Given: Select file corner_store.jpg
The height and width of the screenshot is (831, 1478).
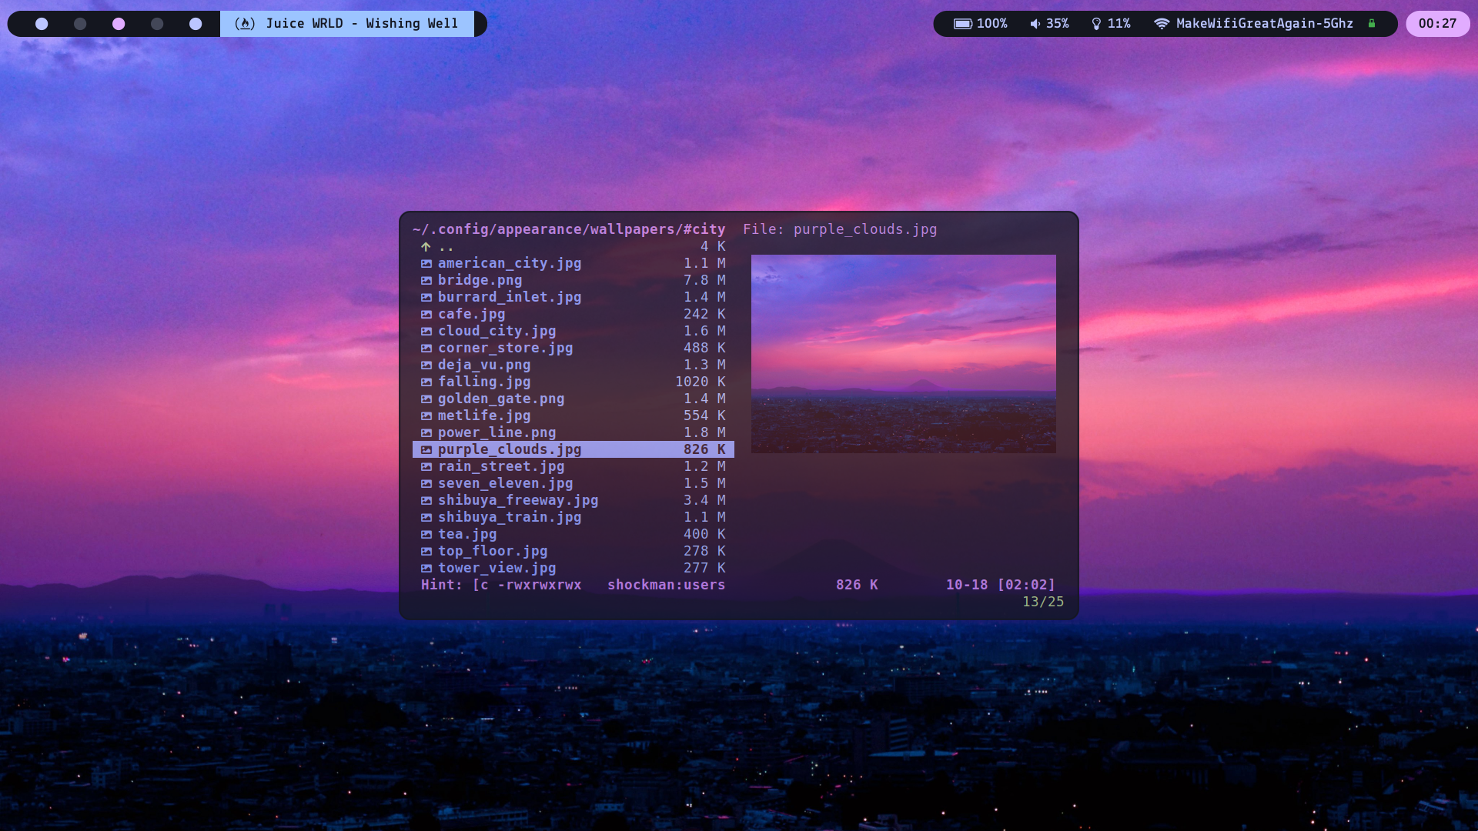Looking at the screenshot, I should pos(573,348).
